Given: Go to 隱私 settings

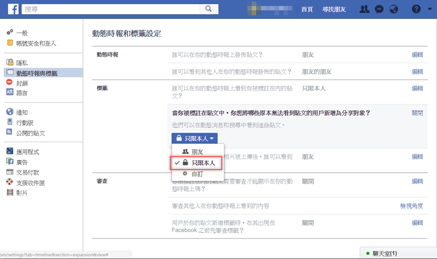Looking at the screenshot, I should 22,63.
